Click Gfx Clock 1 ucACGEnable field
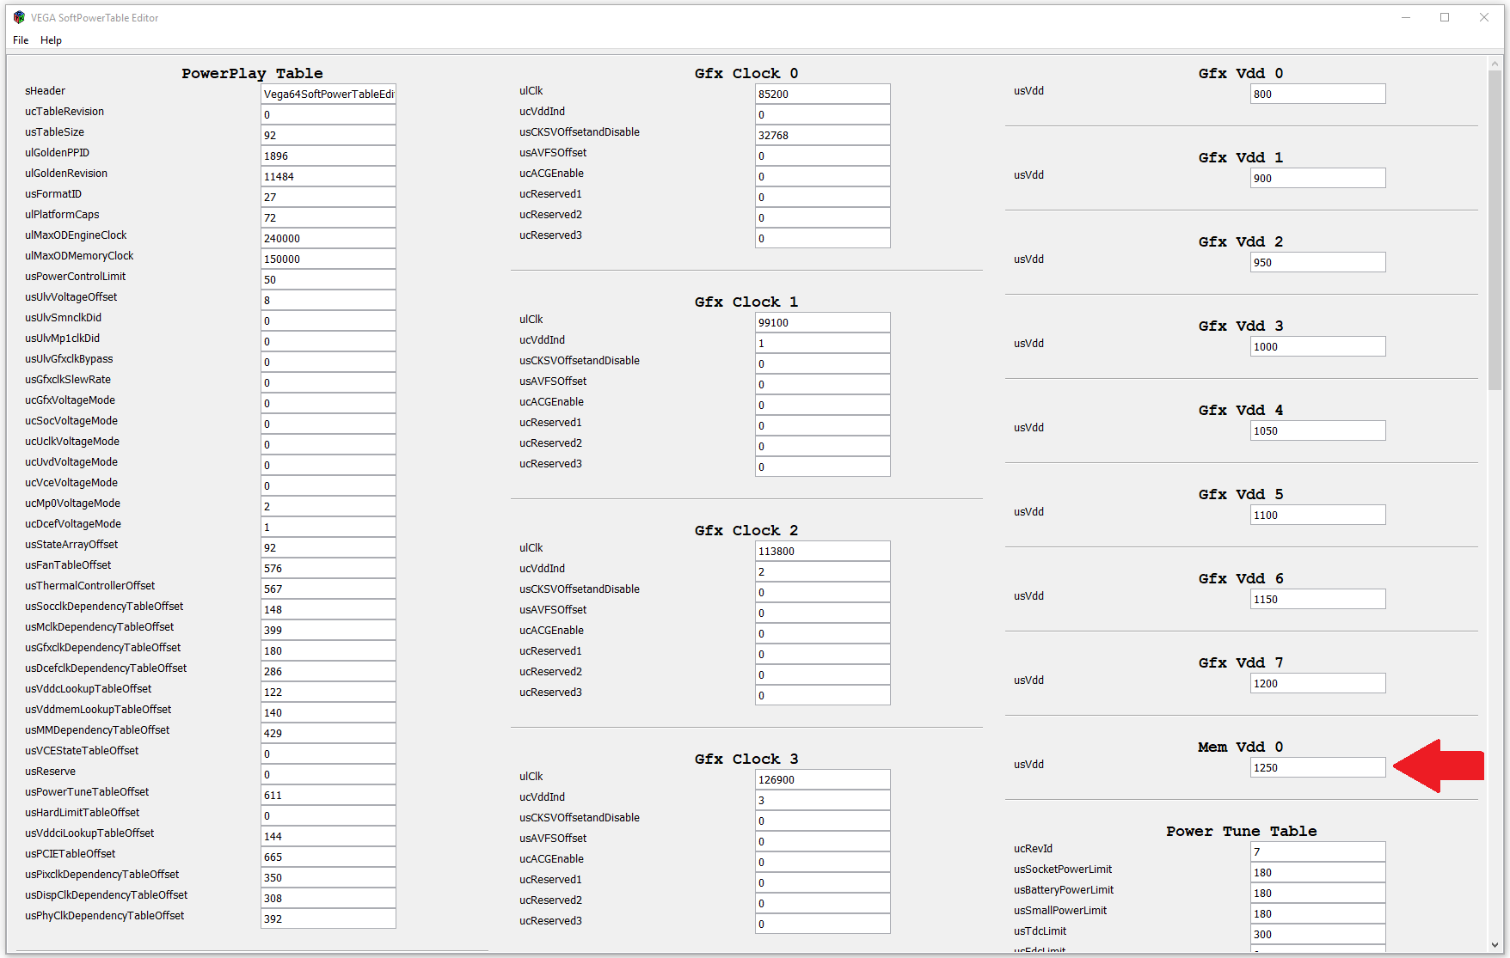The image size is (1510, 958). point(823,405)
